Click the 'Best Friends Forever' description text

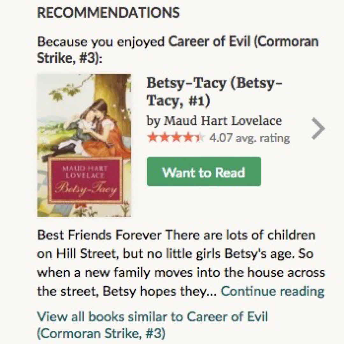tap(98, 236)
